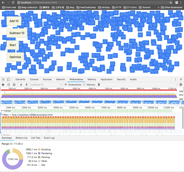Load a profile using the upload arrow icon
Viewport: 184px width, 172px height.
tap(21, 85)
